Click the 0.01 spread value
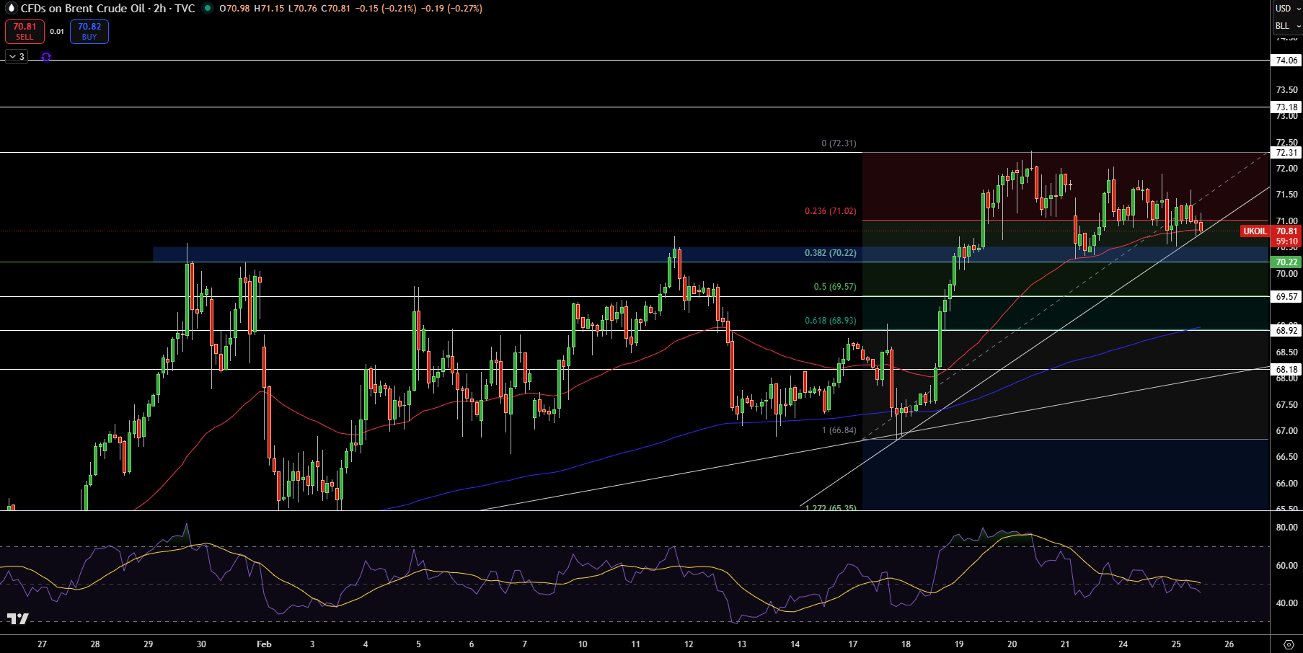The height and width of the screenshot is (653, 1303). pos(57,32)
